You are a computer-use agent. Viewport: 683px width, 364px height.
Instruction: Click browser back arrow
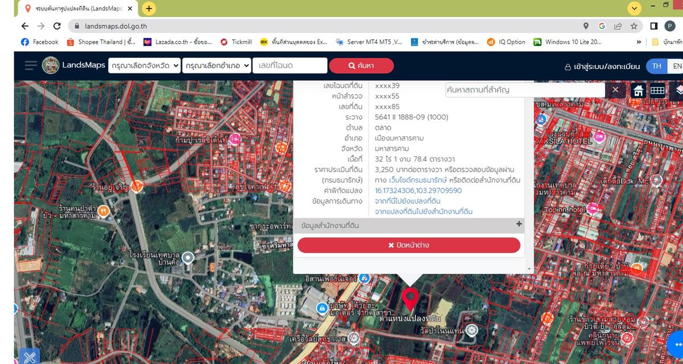(24, 26)
